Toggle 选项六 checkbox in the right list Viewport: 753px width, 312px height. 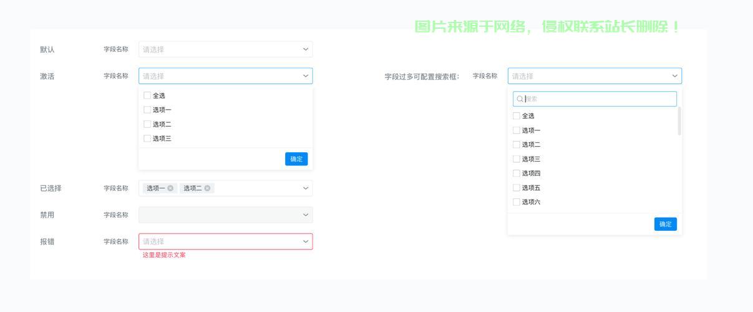516,202
